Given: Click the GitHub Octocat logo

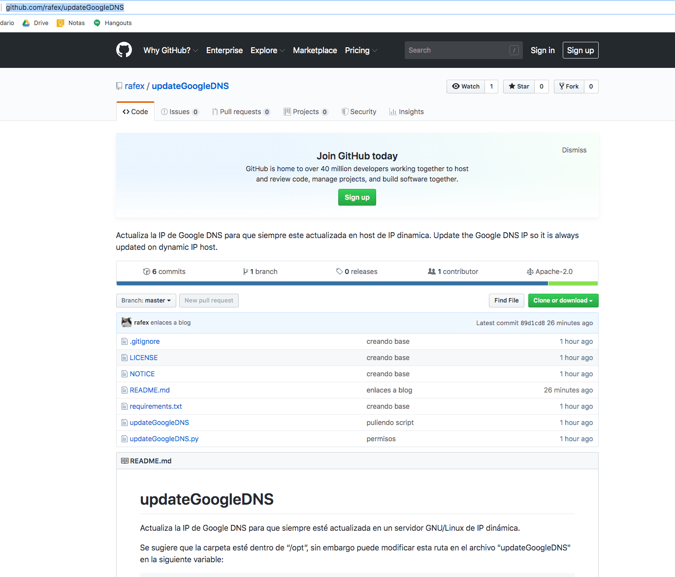Looking at the screenshot, I should [x=124, y=50].
